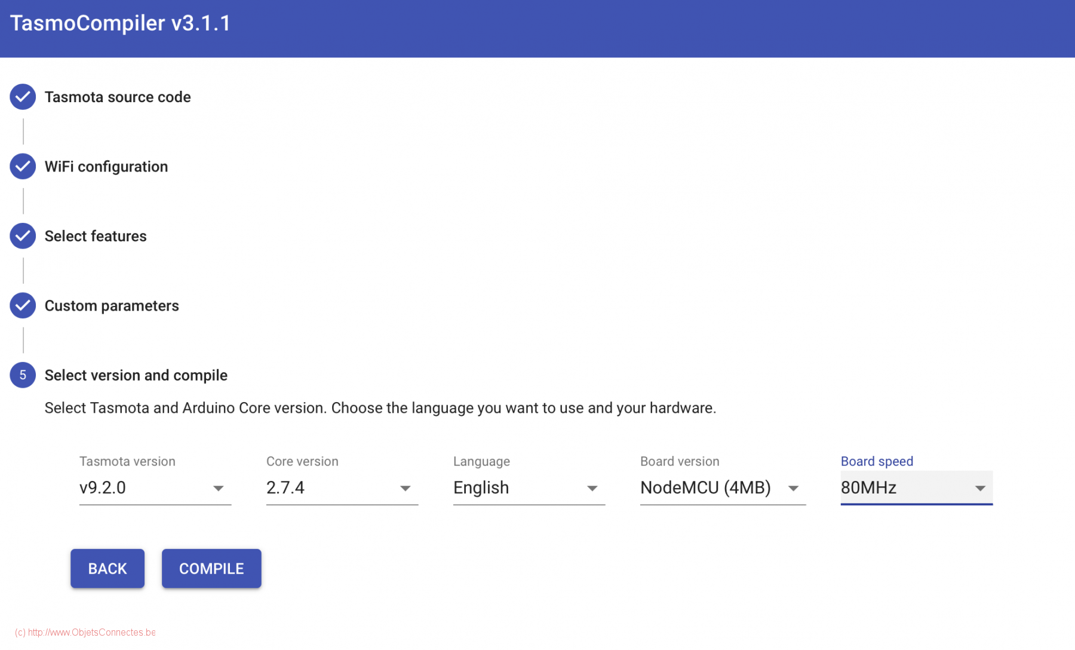Click the Core version label

(x=302, y=461)
